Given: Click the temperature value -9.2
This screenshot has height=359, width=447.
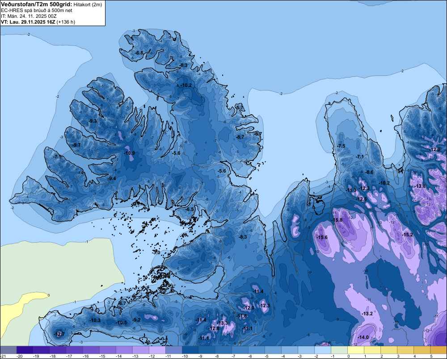Looking at the screenshot, I should tap(136, 320).
